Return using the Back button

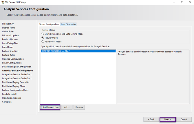point(151,119)
